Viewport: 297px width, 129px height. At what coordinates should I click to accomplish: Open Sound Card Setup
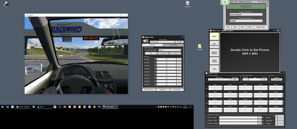coord(149,90)
